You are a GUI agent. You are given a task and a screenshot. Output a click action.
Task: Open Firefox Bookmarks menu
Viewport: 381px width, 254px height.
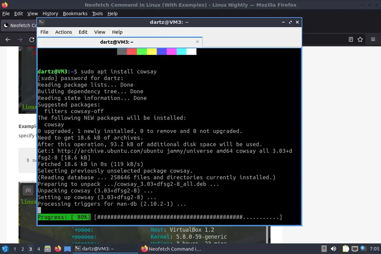click(75, 14)
